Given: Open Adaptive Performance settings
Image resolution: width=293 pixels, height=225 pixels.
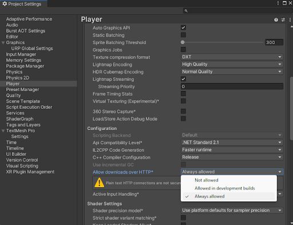Looking at the screenshot, I should pos(29,19).
